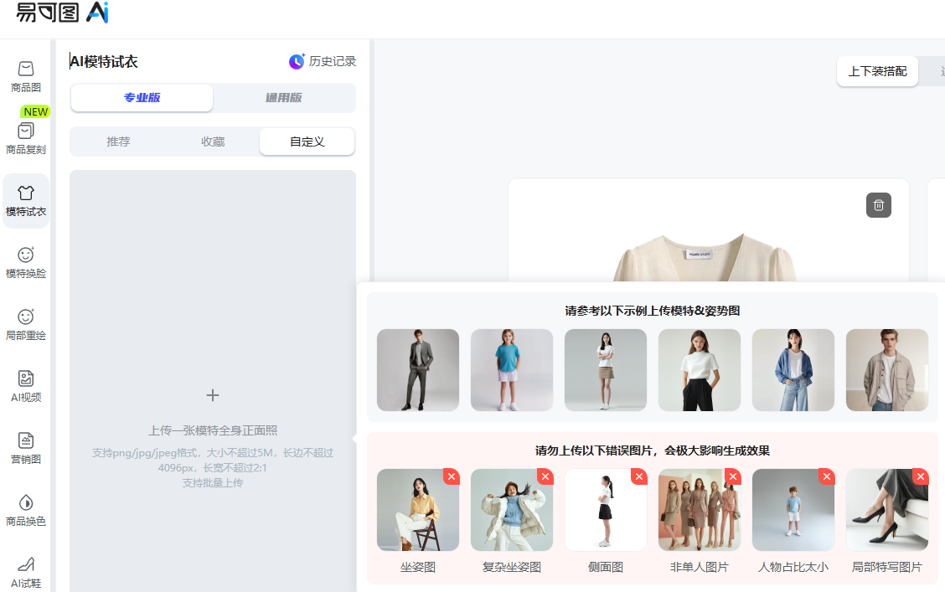Click the 侧面图 wrong-example thumbnail

606,510
